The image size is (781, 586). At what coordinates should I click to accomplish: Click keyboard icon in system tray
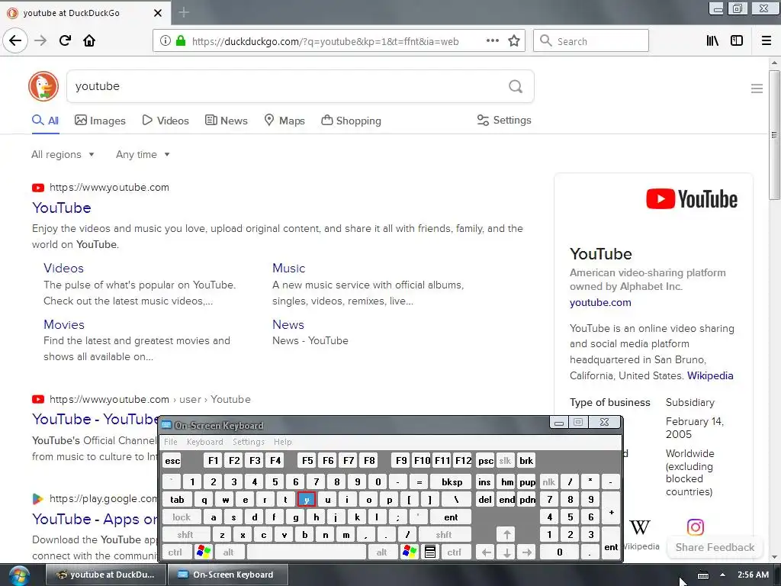pyautogui.click(x=702, y=575)
